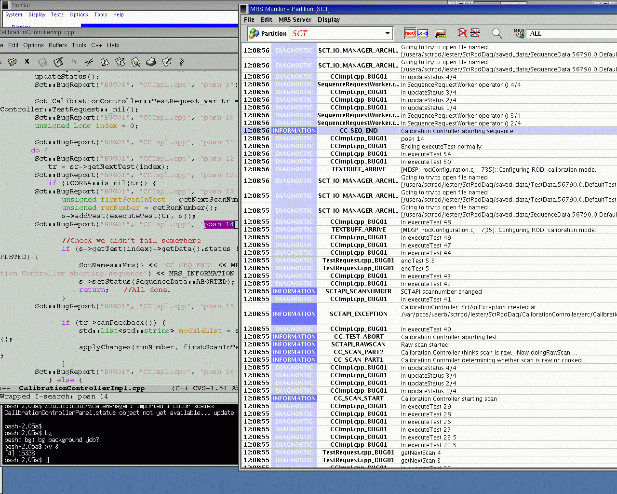617x494 pixels.
Task: Click the save floppy icon in Emacs toolbar
Action: click(43, 62)
